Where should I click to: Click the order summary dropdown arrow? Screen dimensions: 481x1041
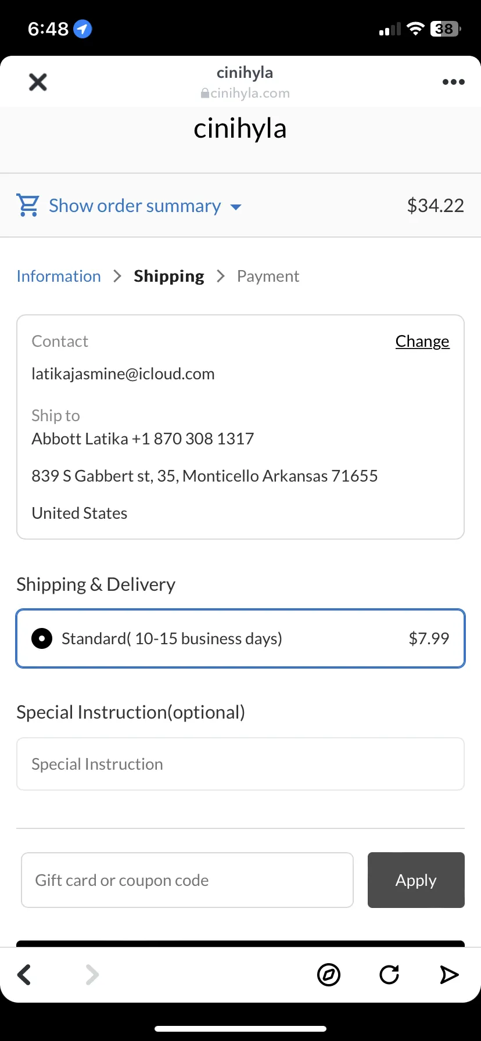tap(236, 207)
